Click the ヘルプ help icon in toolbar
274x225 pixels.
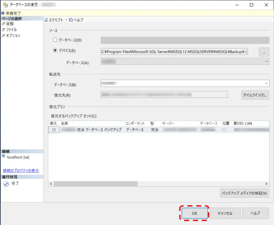71,20
